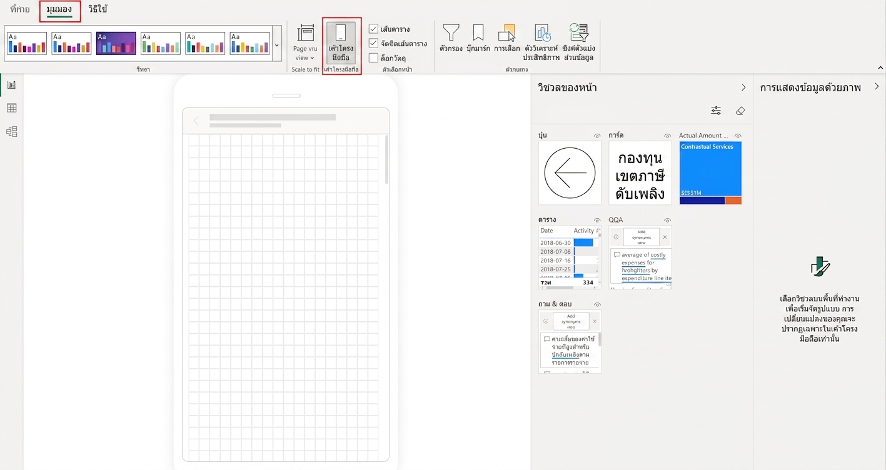Toggle visibility of the QQA visual

667,220
